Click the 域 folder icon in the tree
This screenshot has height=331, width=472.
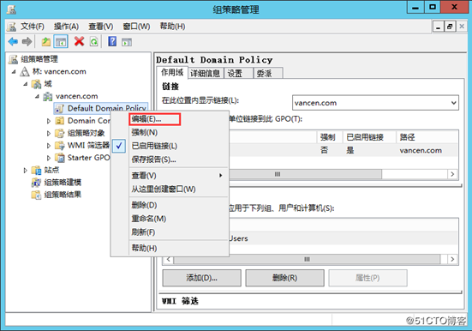coord(37,84)
